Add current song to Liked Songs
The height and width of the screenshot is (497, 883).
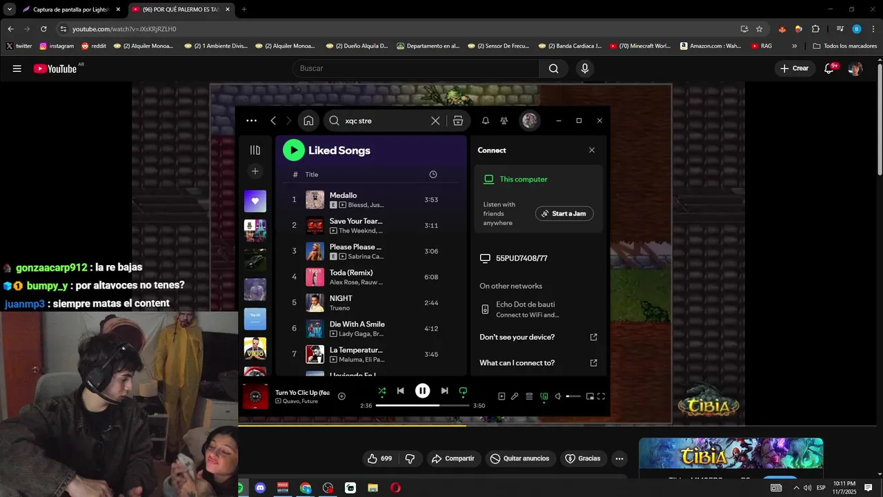(x=341, y=396)
